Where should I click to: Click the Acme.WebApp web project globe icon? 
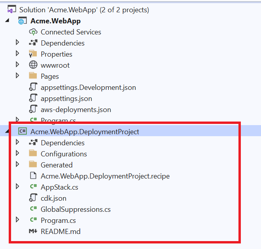(x=22, y=21)
